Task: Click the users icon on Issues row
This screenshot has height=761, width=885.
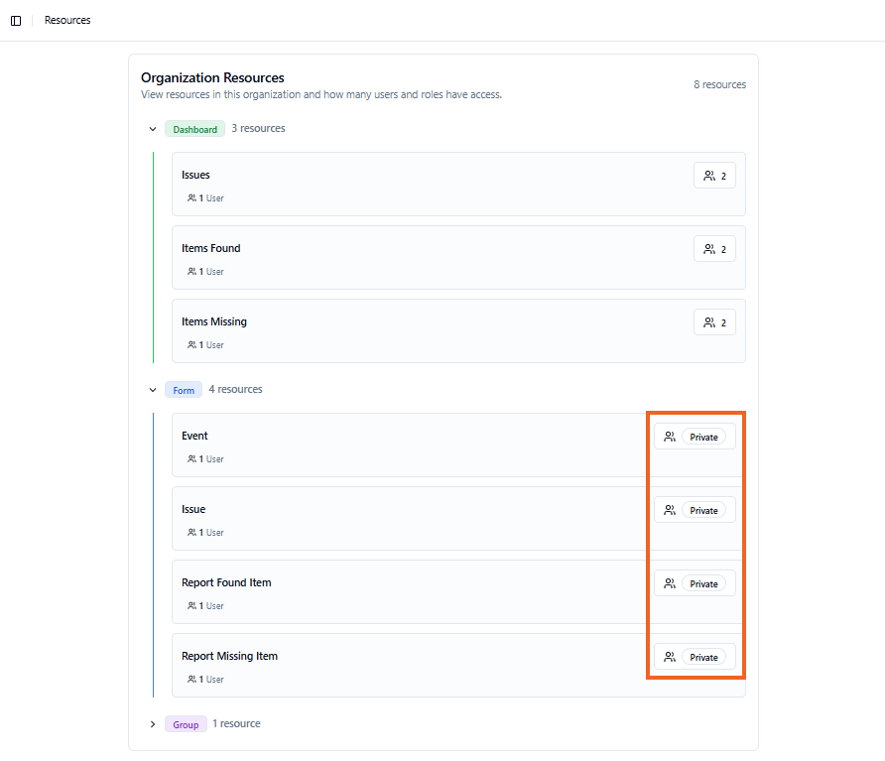Action: [x=709, y=177]
